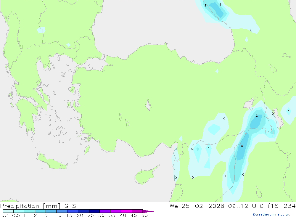296x217 pixels.
Task: Click the precipitation value '2' on the map
Action: tap(257, 115)
